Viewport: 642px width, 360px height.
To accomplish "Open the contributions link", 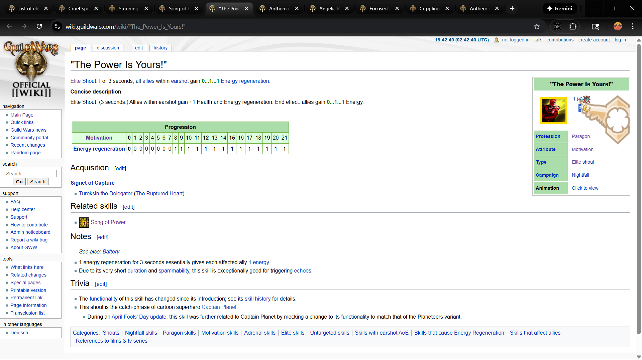I will (x=560, y=40).
